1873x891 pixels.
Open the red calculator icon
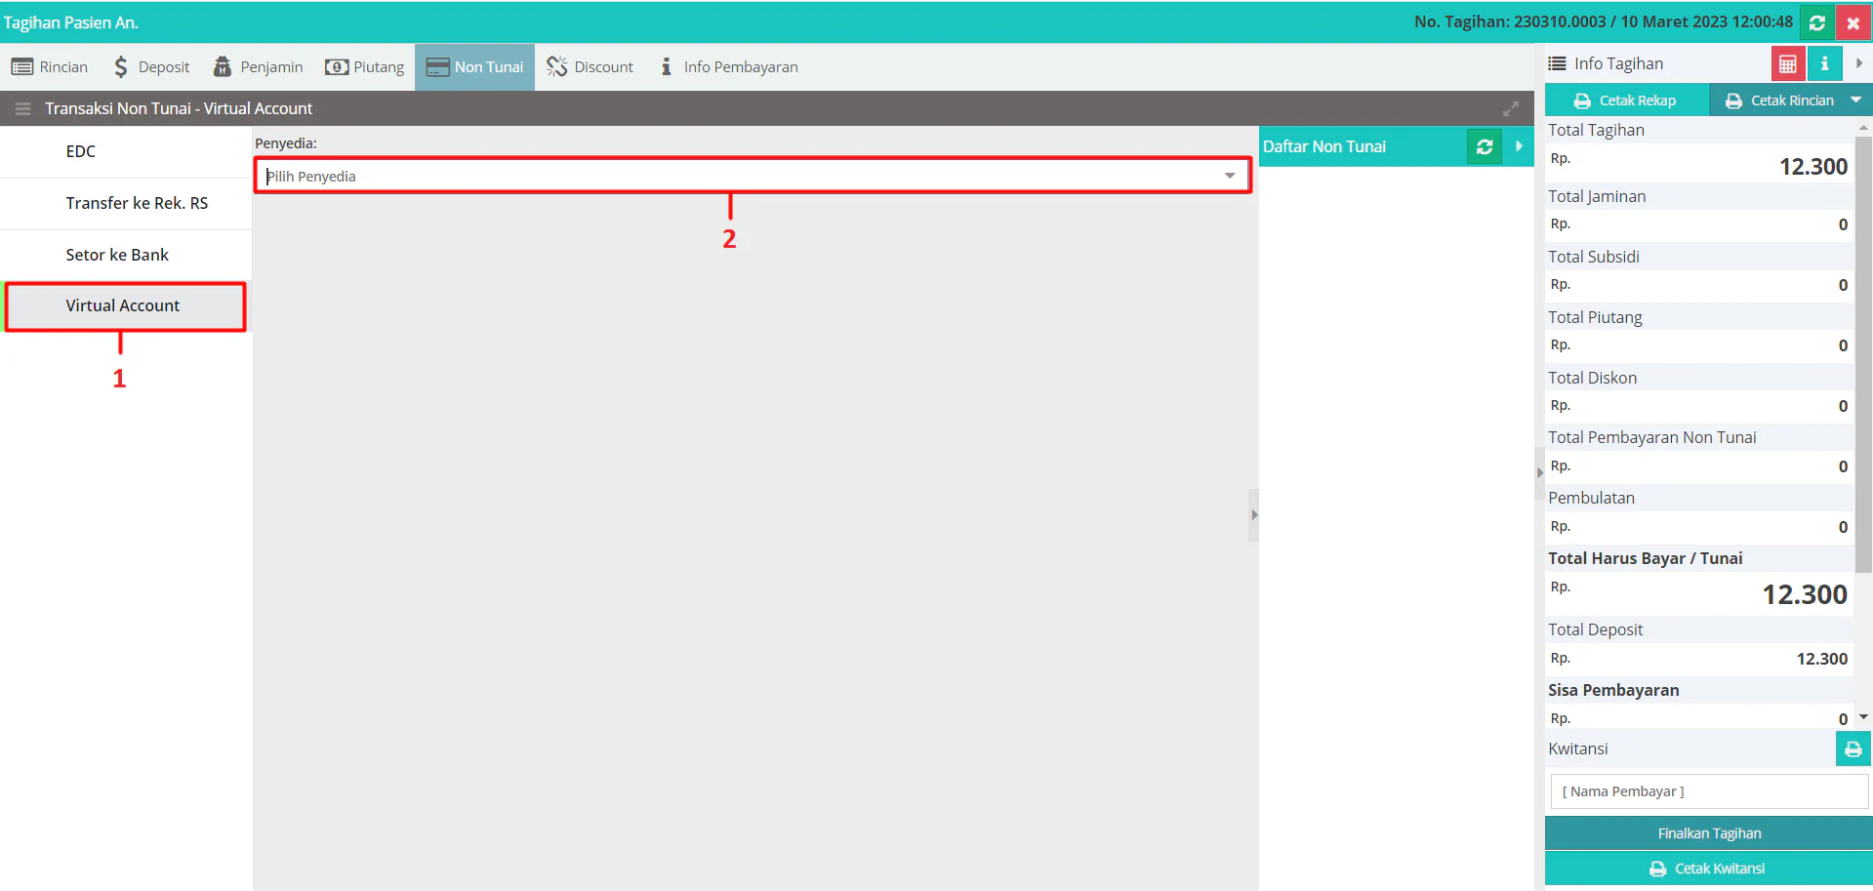coord(1788,64)
